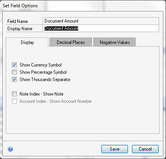This screenshot has height=159, width=166.
Task: Click the Field Name label text
Action: click(x=18, y=21)
